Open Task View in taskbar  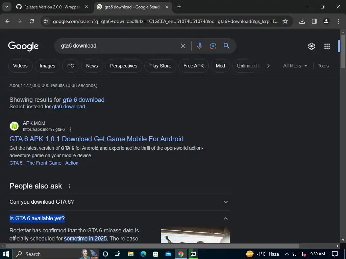118,254
